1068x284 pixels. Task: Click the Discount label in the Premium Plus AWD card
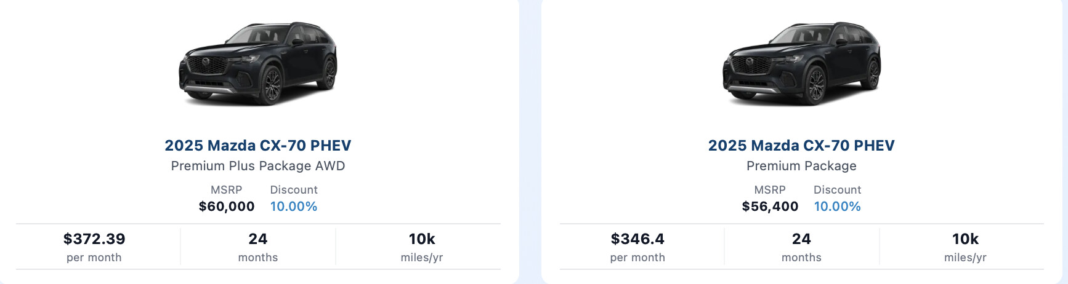[x=294, y=190]
